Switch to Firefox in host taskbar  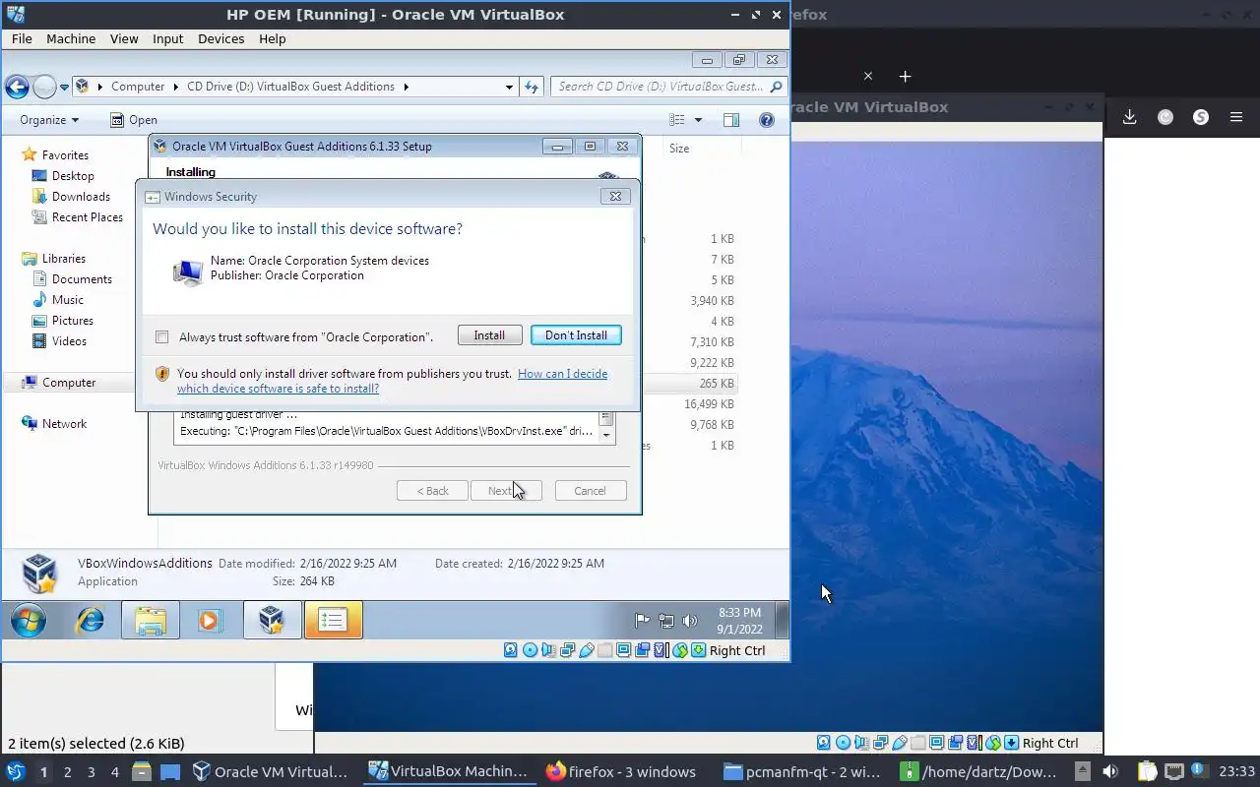(622, 771)
